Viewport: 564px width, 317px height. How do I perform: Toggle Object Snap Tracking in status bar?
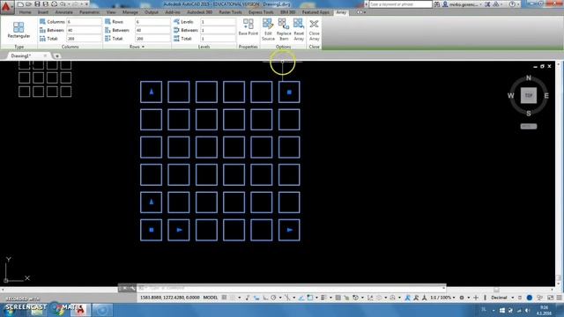(301, 298)
